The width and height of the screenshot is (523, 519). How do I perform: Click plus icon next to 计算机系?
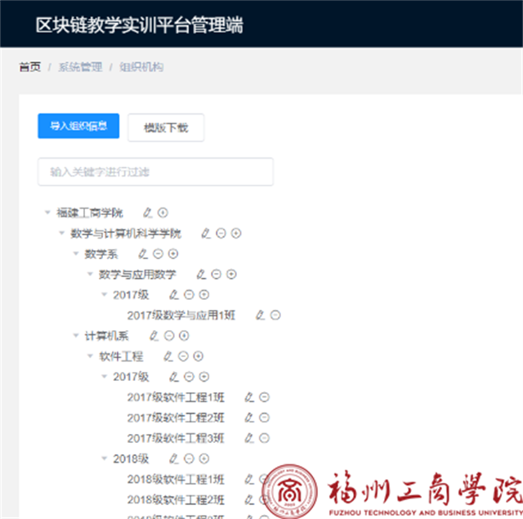[x=184, y=335]
